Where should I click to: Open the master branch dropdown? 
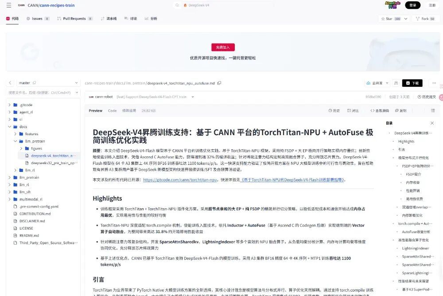tap(47, 83)
